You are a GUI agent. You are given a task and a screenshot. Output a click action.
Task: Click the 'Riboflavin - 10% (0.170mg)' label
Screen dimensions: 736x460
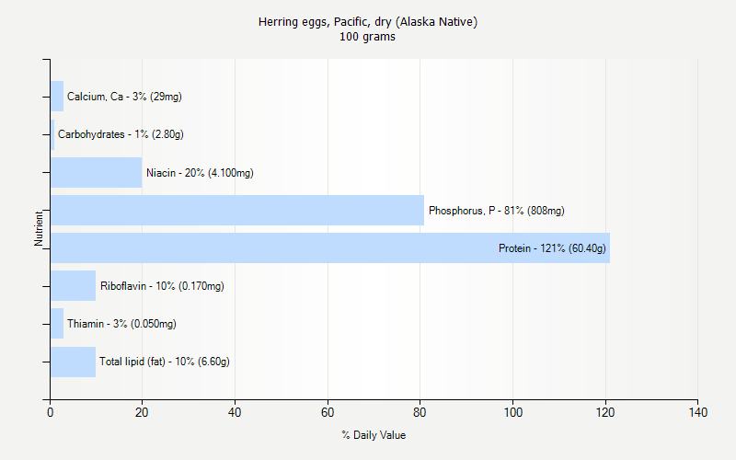[x=162, y=286]
